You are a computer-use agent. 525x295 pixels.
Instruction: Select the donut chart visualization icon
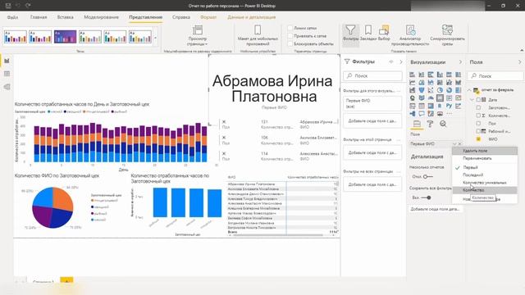click(x=449, y=90)
